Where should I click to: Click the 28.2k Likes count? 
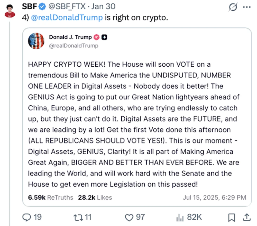click(x=95, y=197)
